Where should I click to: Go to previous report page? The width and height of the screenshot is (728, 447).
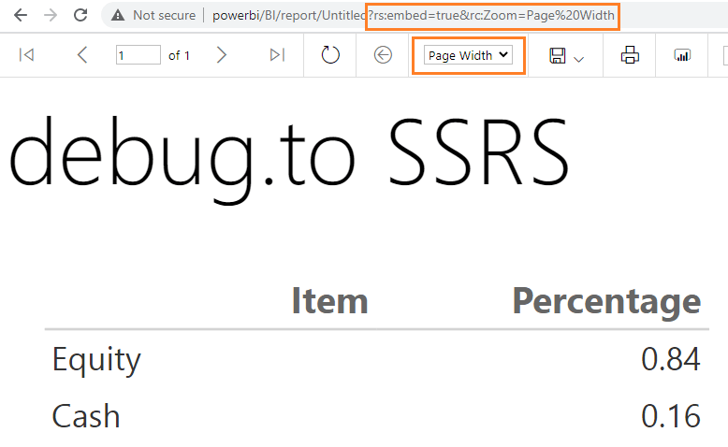point(82,55)
